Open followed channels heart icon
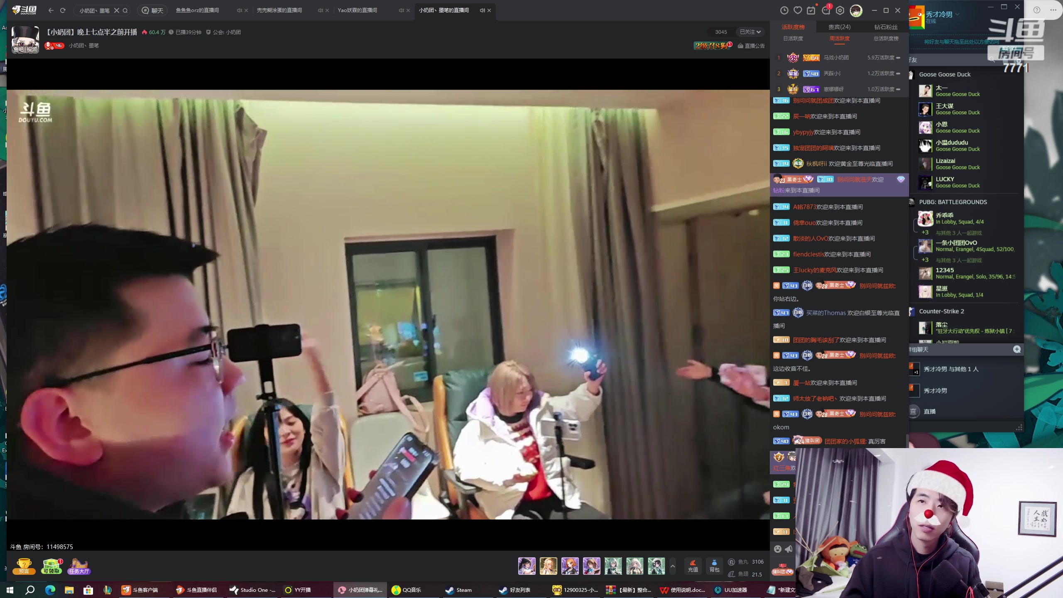This screenshot has width=1063, height=598. click(797, 10)
